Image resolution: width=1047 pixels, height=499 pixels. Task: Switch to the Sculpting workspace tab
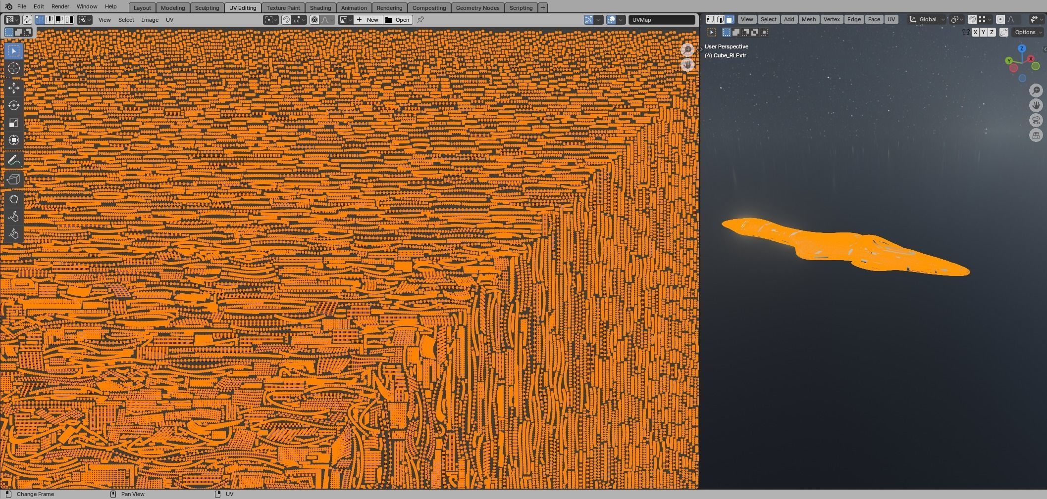coord(207,8)
